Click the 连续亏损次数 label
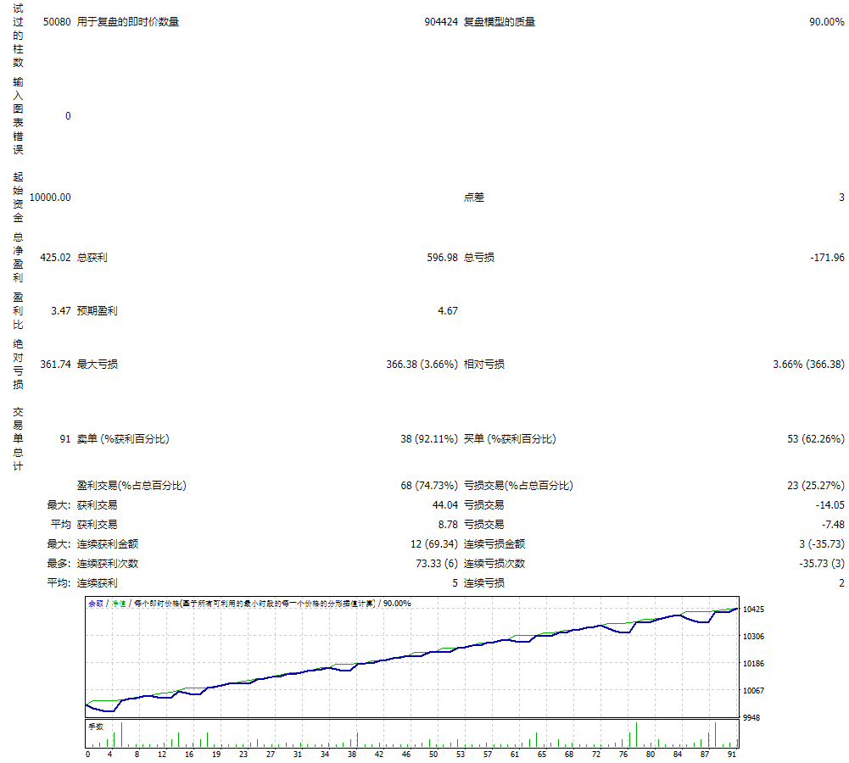 pyautogui.click(x=494, y=563)
